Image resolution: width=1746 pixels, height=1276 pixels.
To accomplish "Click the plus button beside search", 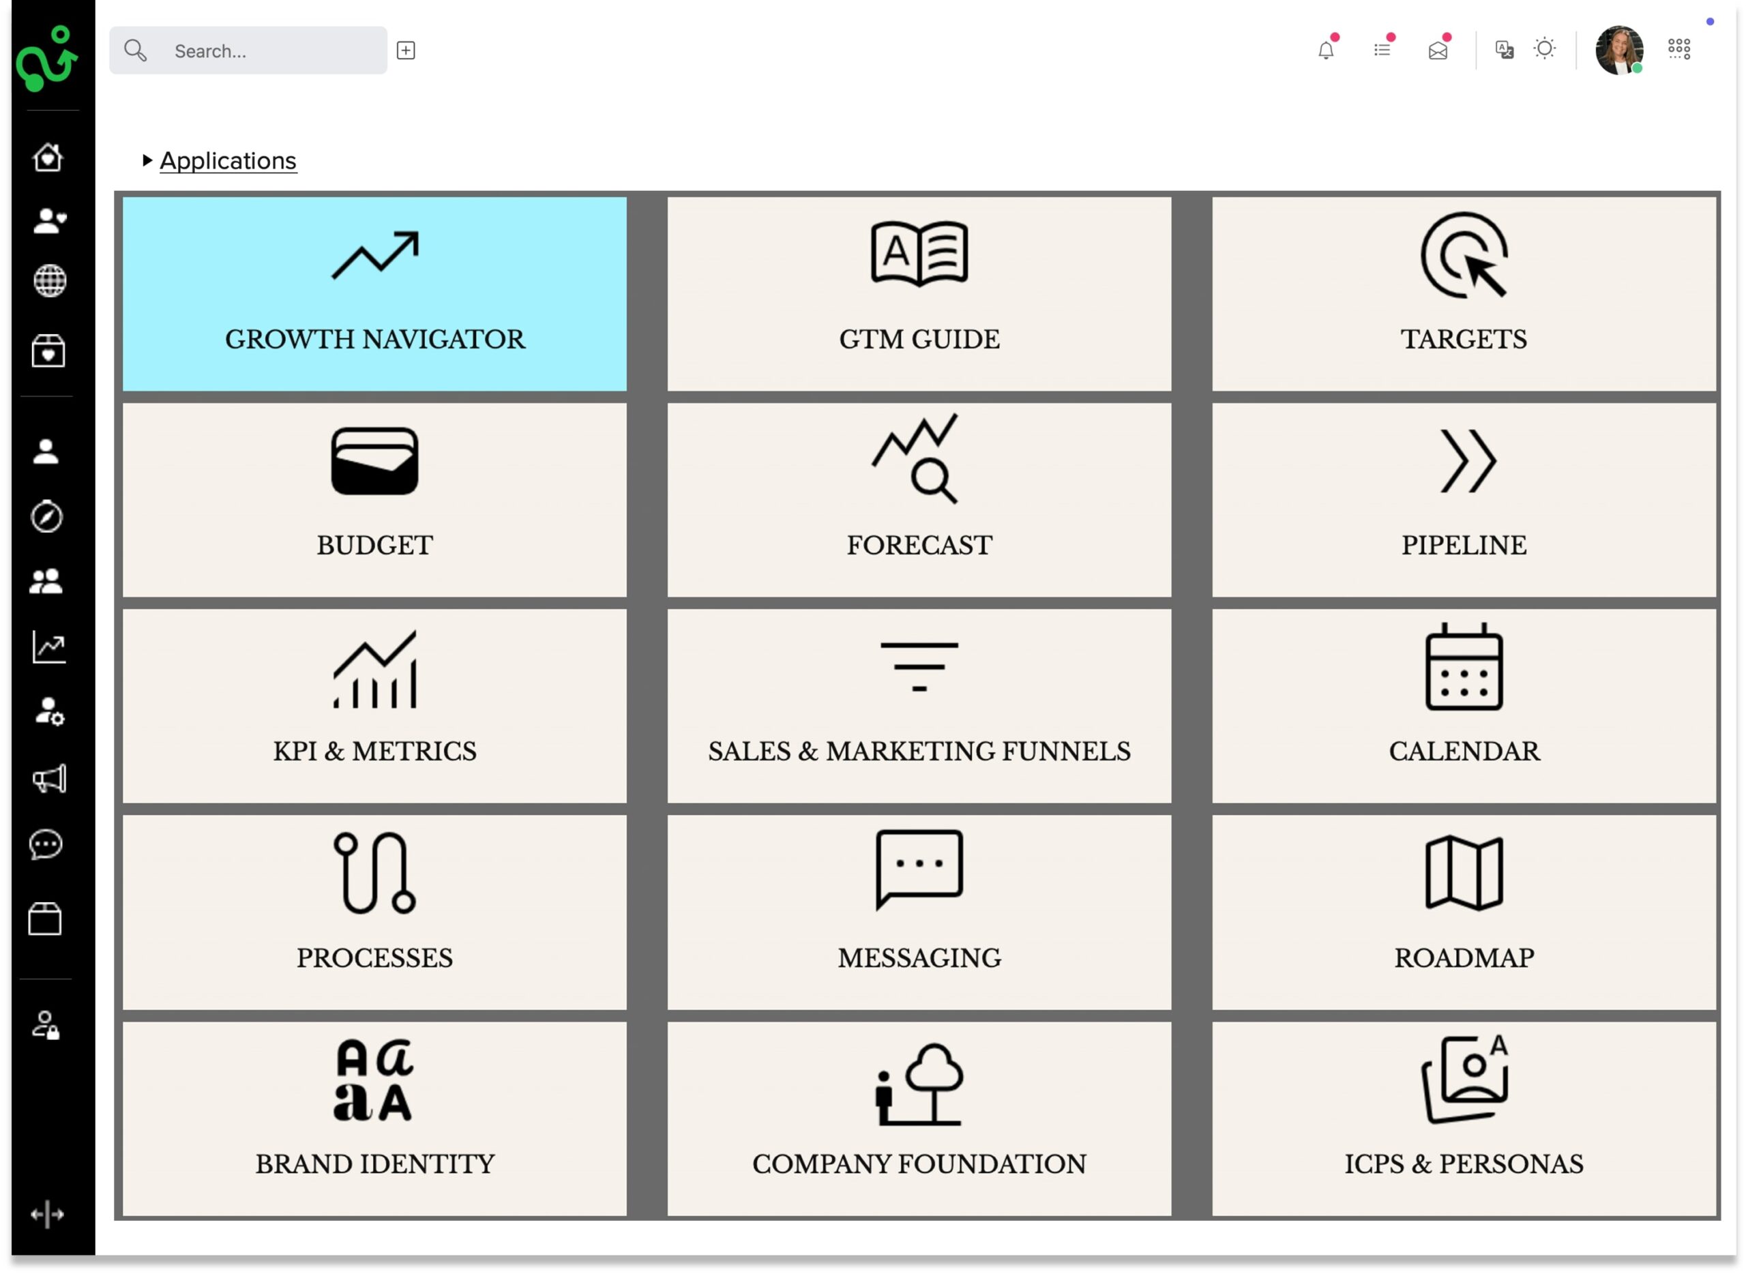I will [406, 51].
